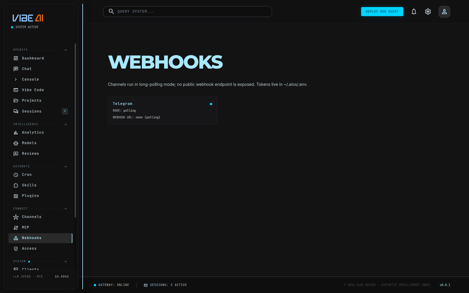This screenshot has width=469, height=293.
Task: Collapse the AUTOMATE section
Action: [66, 166]
